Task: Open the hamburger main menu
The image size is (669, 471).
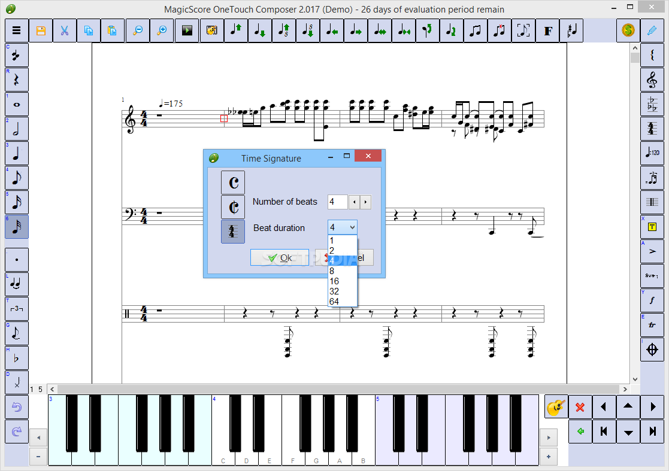Action: tap(17, 31)
